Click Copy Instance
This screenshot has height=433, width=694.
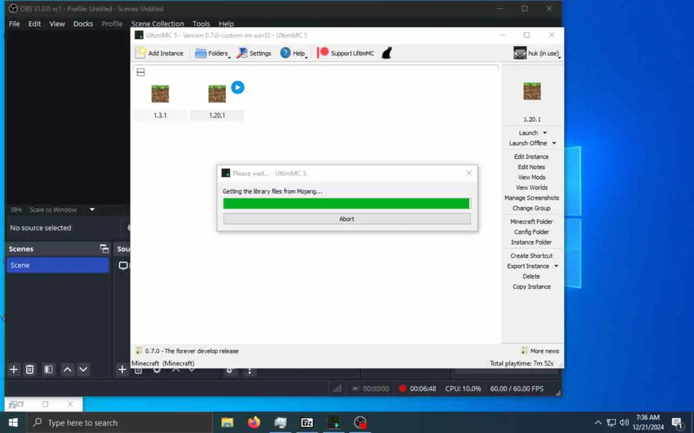coord(531,286)
